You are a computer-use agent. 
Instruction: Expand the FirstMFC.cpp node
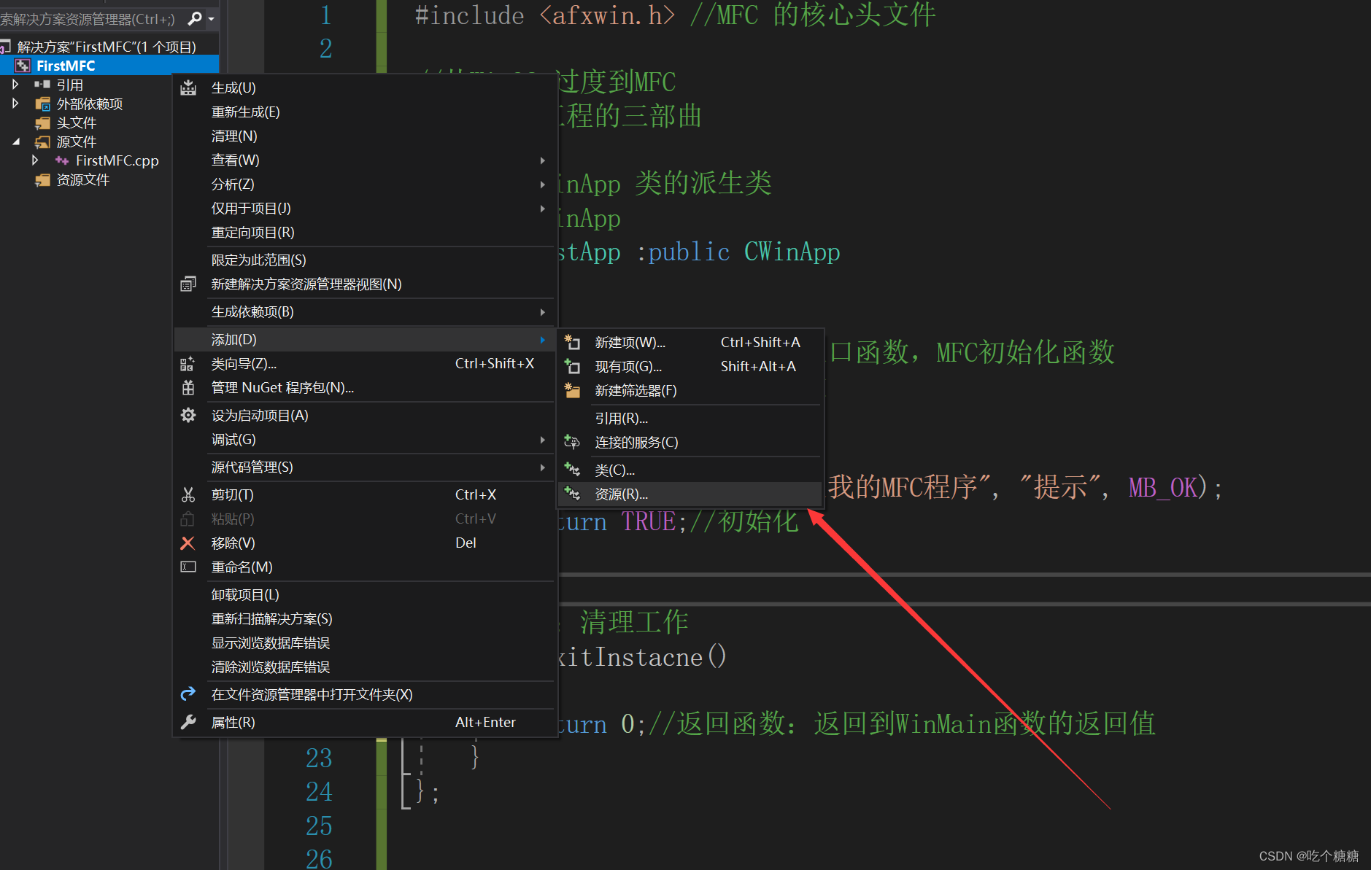(36, 160)
